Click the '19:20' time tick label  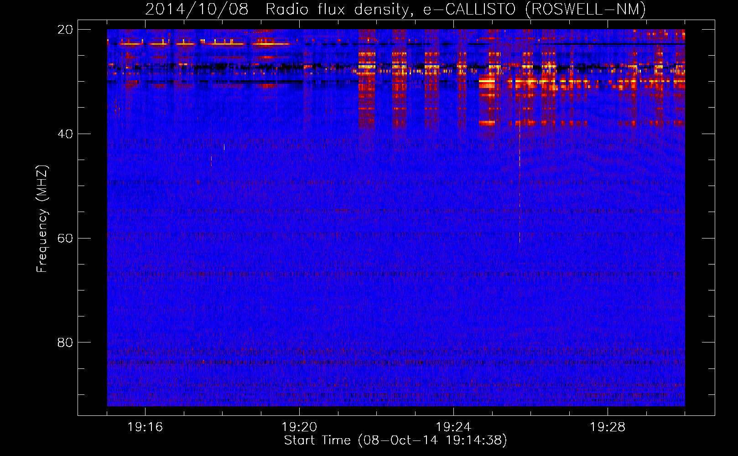tap(299, 427)
